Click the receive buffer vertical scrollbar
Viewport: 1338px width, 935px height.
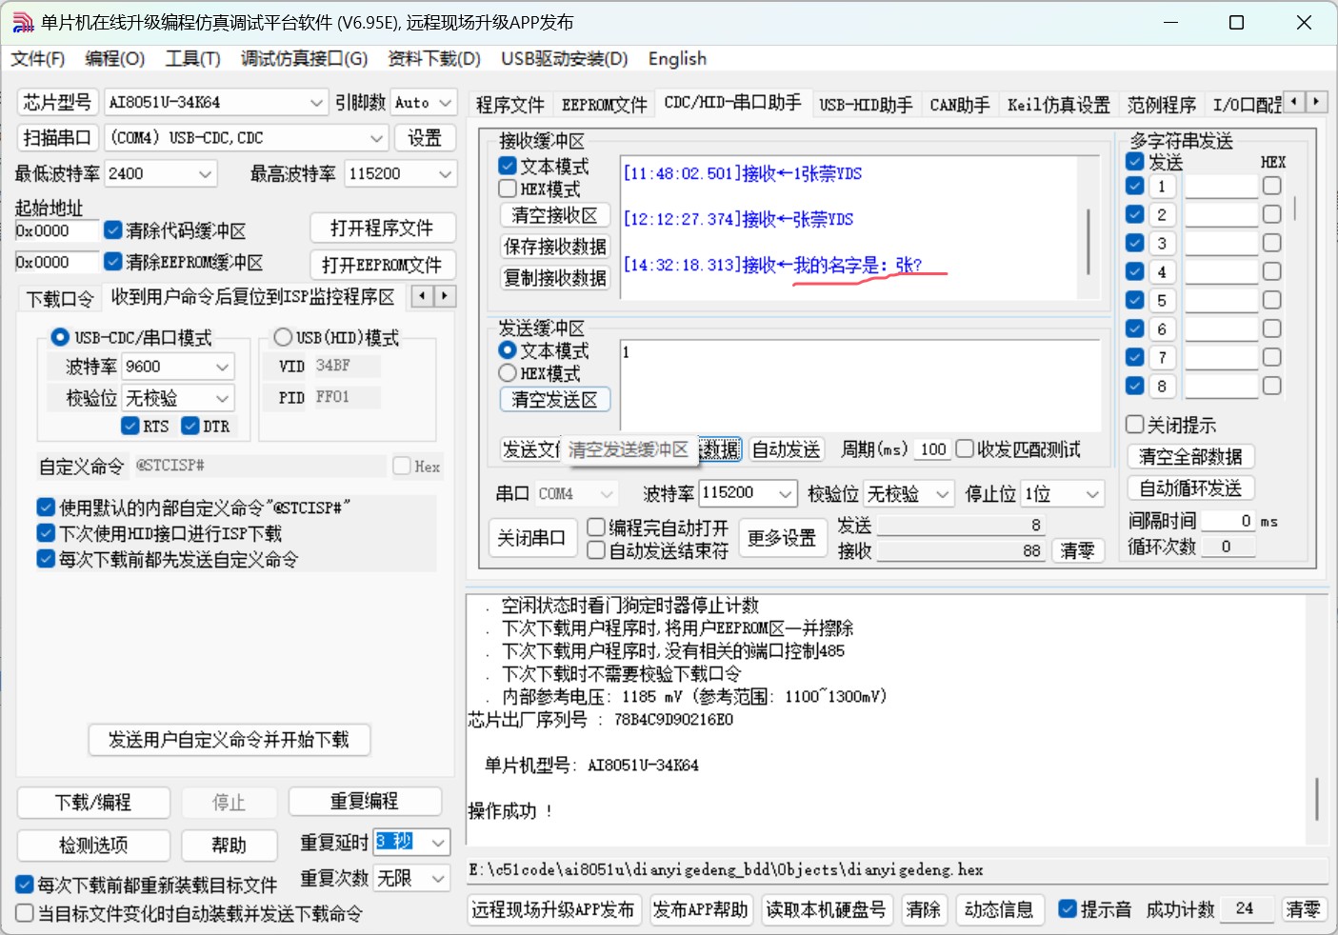tap(1088, 241)
